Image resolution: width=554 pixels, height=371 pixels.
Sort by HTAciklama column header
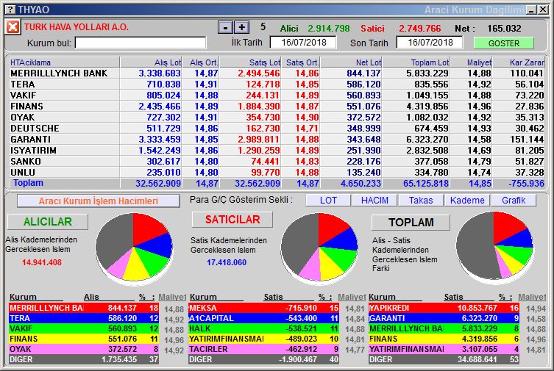tap(64, 62)
